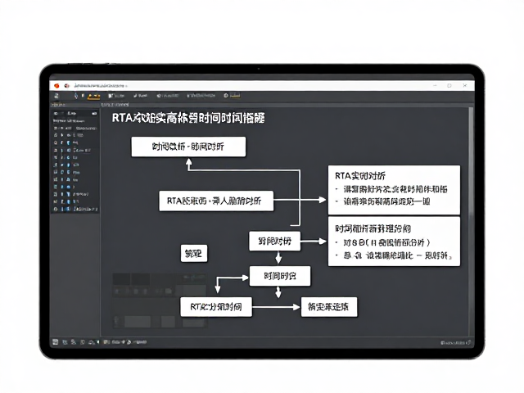Select the last row in the left layer list

point(75,210)
